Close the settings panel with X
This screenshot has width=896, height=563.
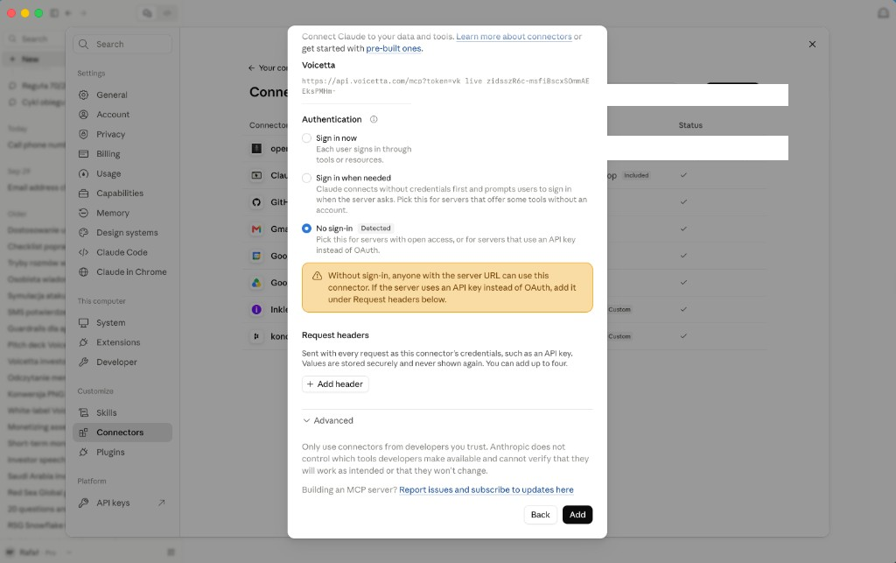click(x=812, y=44)
